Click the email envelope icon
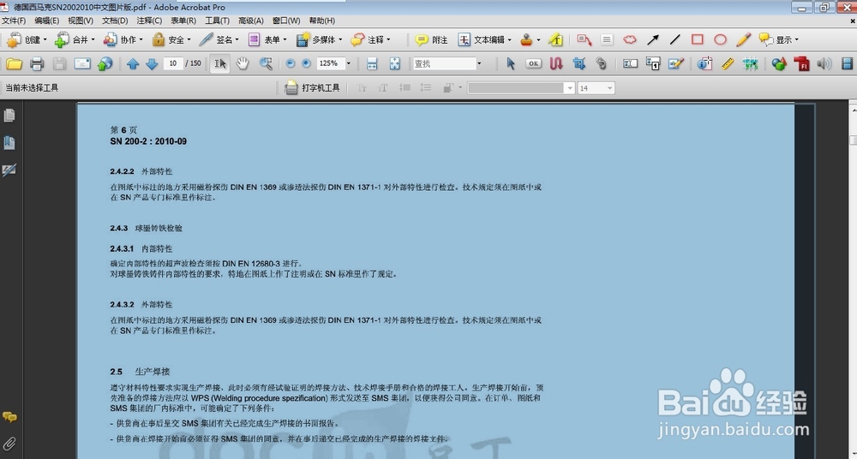Image resolution: width=857 pixels, height=459 pixels. tap(82, 64)
